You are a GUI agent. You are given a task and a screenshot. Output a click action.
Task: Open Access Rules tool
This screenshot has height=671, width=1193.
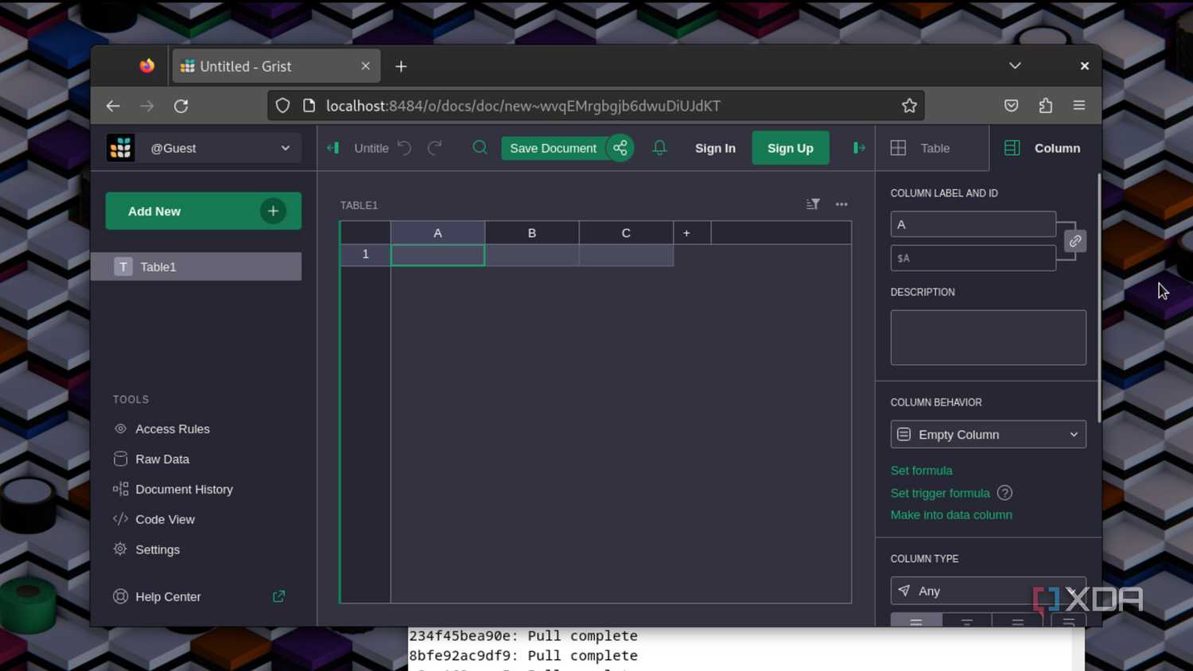click(x=173, y=429)
